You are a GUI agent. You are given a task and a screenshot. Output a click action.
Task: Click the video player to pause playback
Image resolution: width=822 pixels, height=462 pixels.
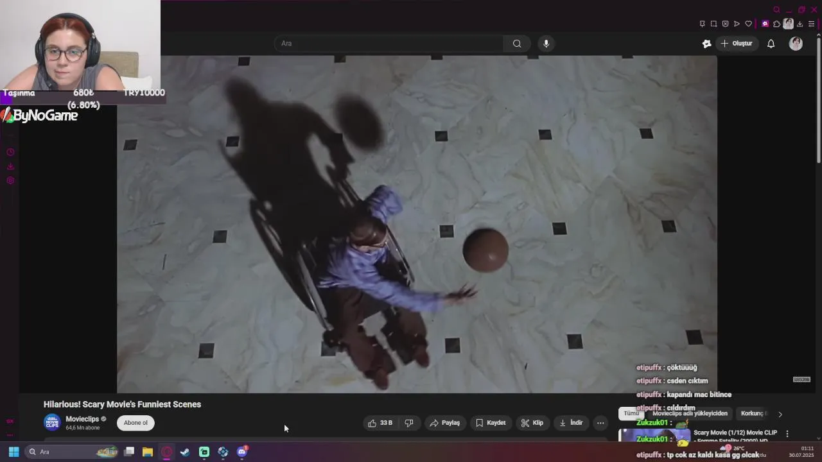(417, 224)
